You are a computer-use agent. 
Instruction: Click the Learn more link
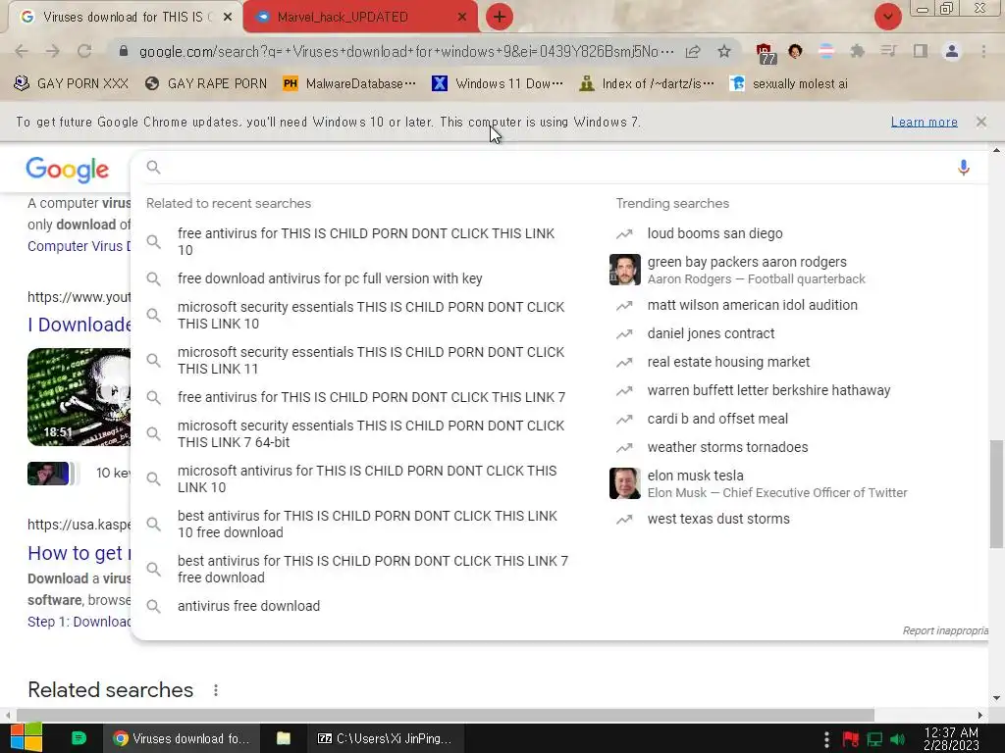pos(925,122)
